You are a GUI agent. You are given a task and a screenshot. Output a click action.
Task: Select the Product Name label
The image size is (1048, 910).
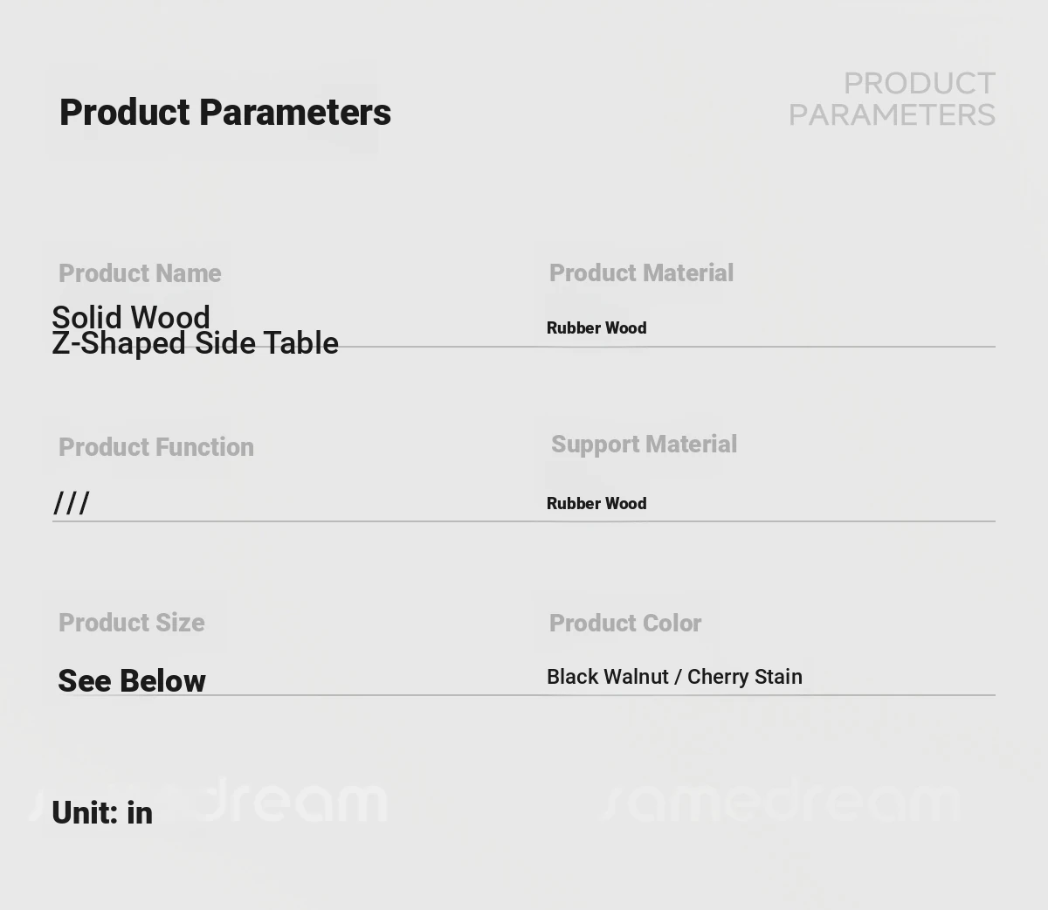[140, 273]
